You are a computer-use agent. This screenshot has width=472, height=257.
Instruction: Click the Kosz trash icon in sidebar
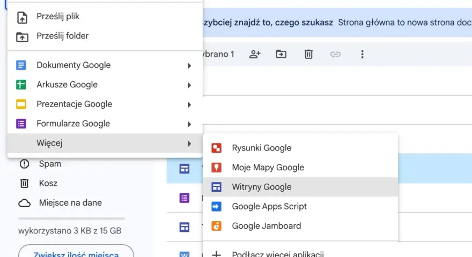coord(24,183)
